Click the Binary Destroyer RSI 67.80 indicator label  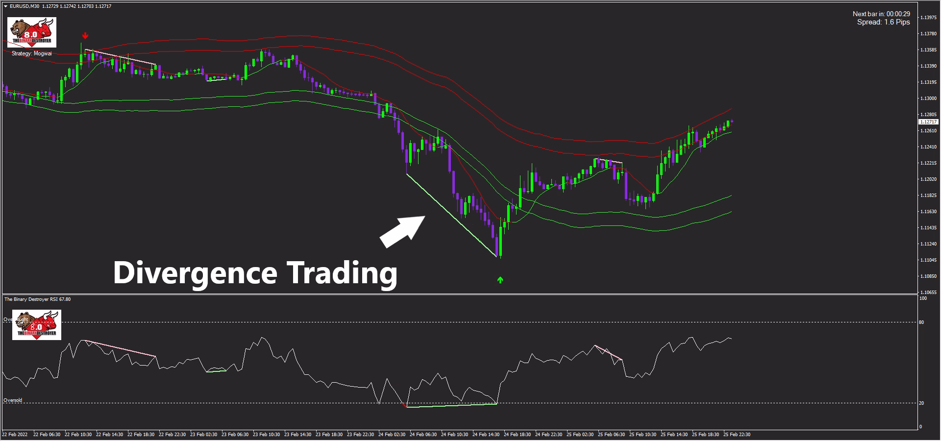(38, 299)
